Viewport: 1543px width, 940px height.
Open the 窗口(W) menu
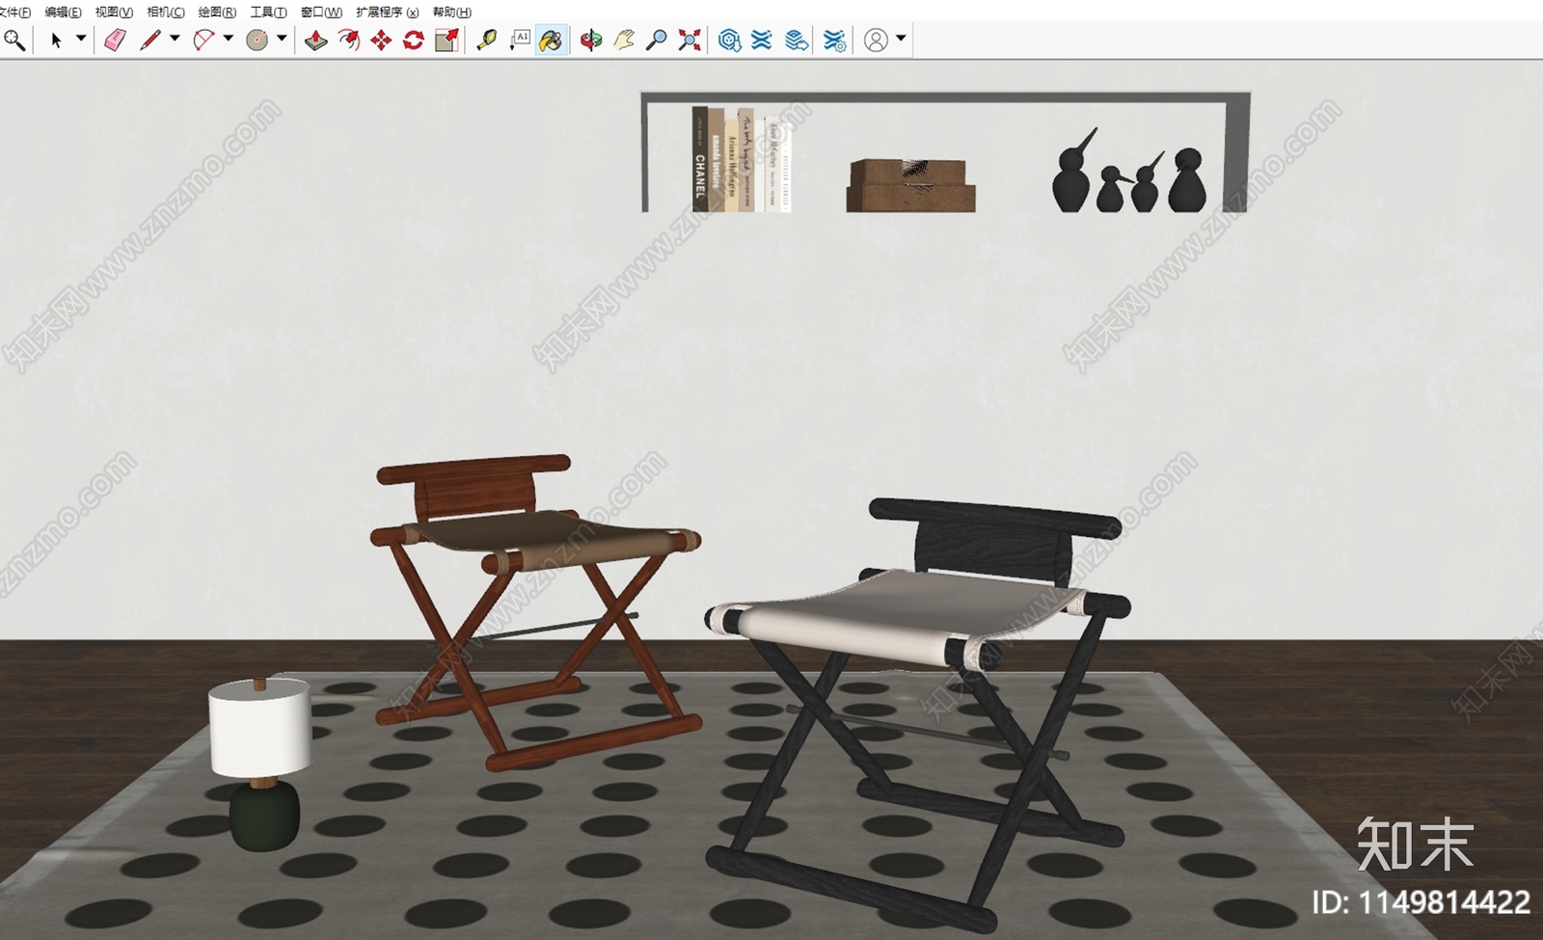(x=321, y=12)
